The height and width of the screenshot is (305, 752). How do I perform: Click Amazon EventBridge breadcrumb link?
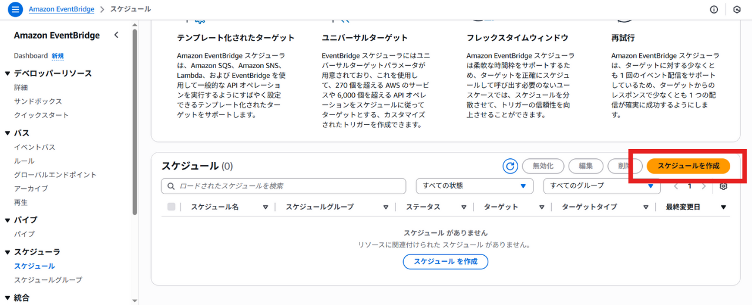point(62,9)
